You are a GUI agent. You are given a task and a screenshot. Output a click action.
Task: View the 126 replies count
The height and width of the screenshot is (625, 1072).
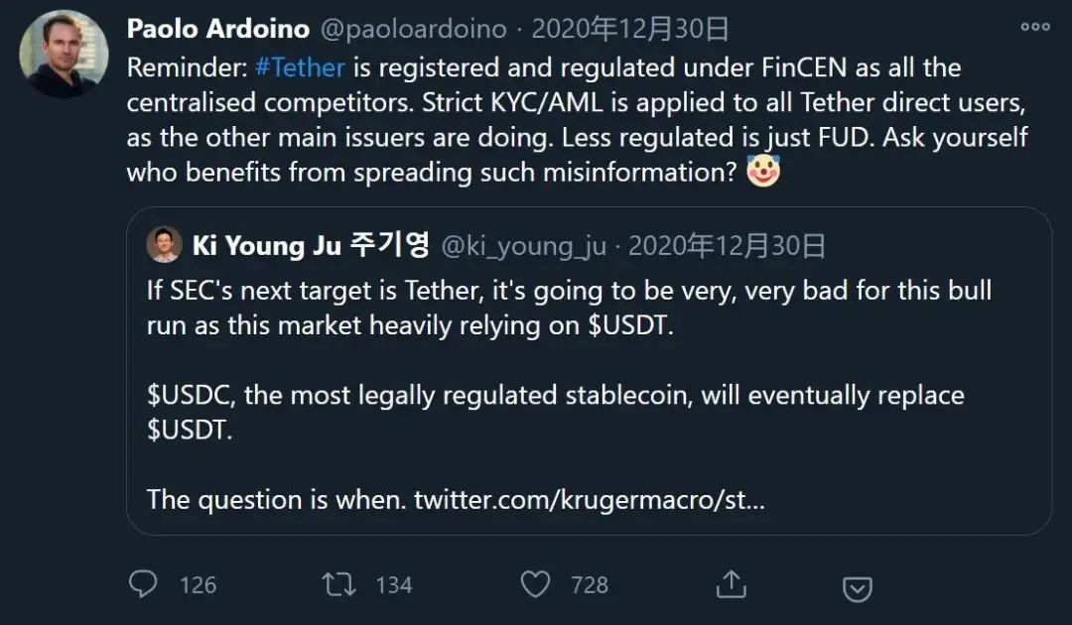(198, 585)
